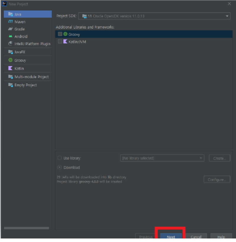Click the Configure... button
The image size is (236, 242).
click(217, 179)
